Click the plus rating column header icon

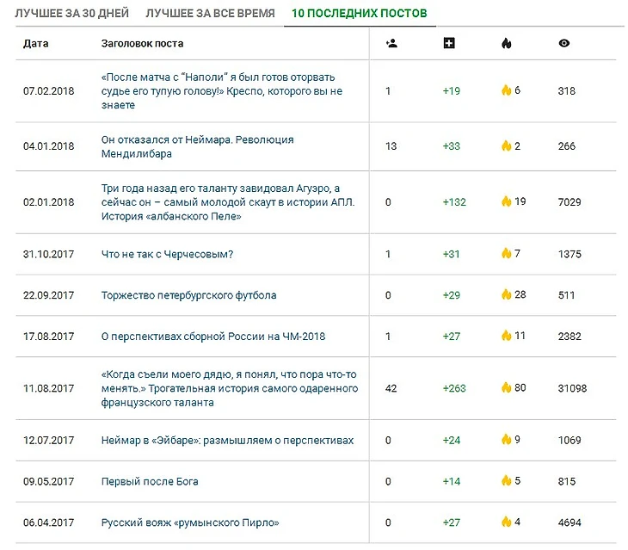448,43
